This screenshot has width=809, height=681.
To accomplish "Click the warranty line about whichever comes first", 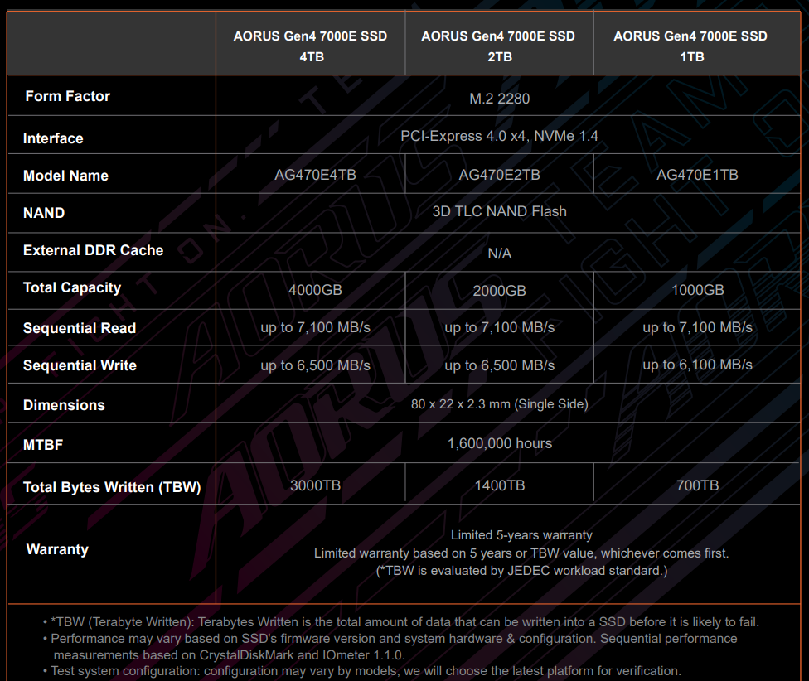I will click(x=521, y=553).
